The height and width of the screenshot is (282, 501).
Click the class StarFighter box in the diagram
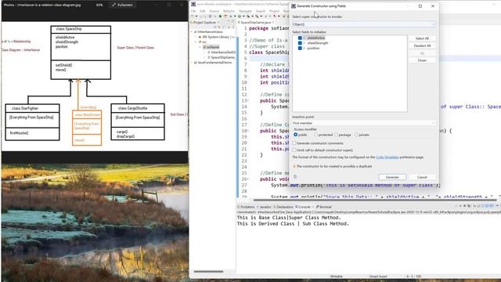tap(32, 122)
